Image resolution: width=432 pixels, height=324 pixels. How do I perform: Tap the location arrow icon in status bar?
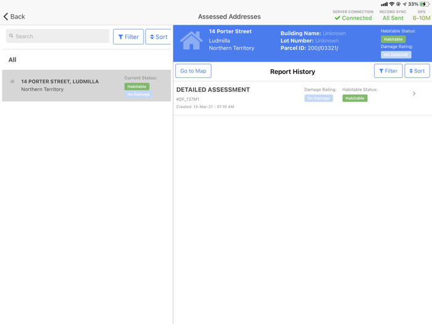404,4
